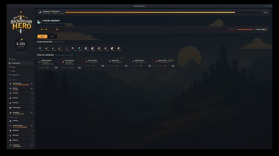
Task: Switch to the Sell tab
Action: click(x=42, y=37)
